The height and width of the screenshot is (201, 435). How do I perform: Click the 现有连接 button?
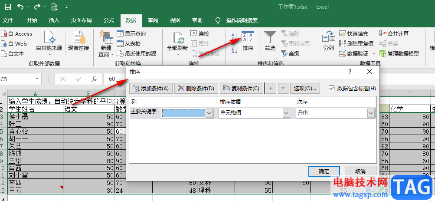pyautogui.click(x=78, y=41)
